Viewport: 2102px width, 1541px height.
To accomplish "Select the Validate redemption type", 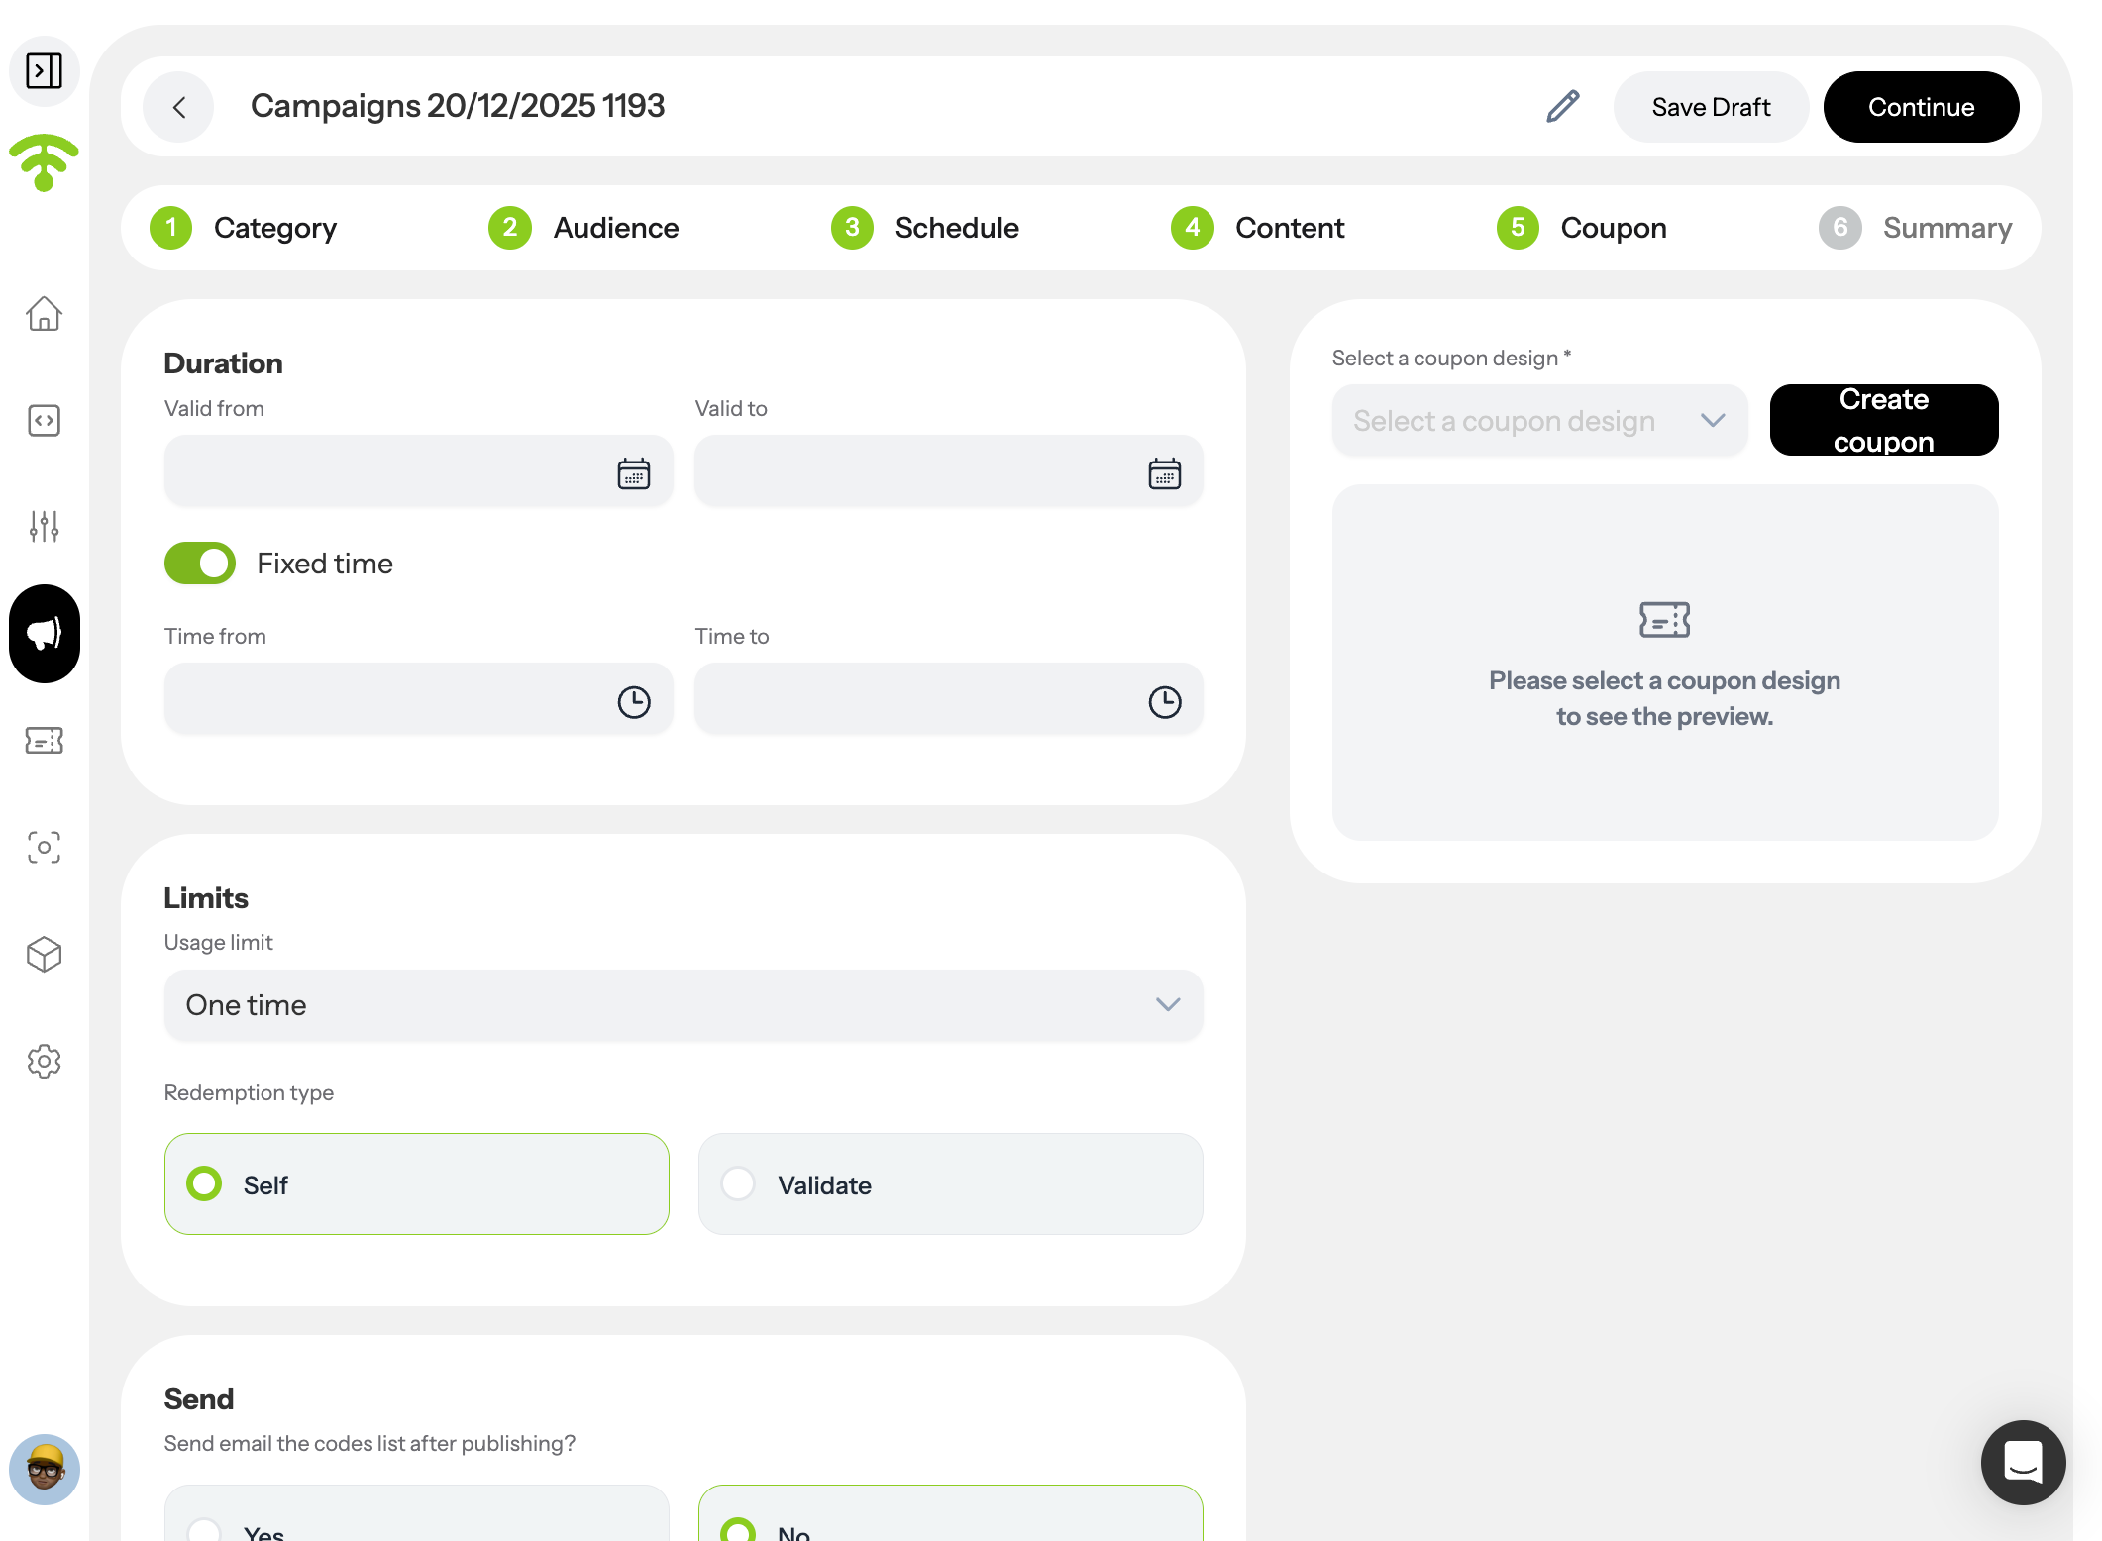I will pos(951,1184).
